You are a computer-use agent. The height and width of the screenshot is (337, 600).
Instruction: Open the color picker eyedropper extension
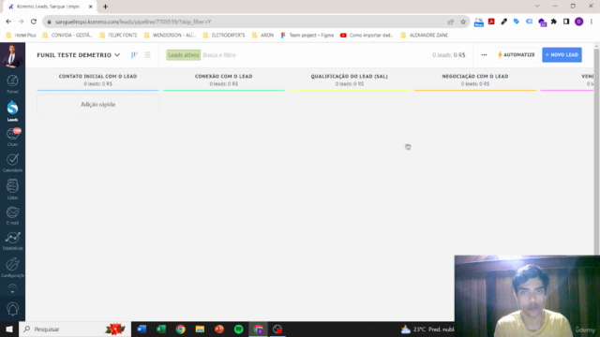504,22
